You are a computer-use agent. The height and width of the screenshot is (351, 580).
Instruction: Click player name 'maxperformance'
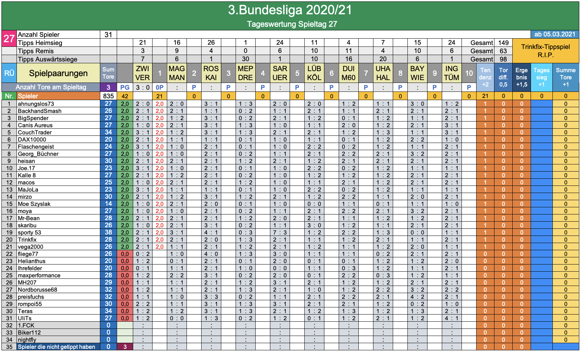click(39, 275)
